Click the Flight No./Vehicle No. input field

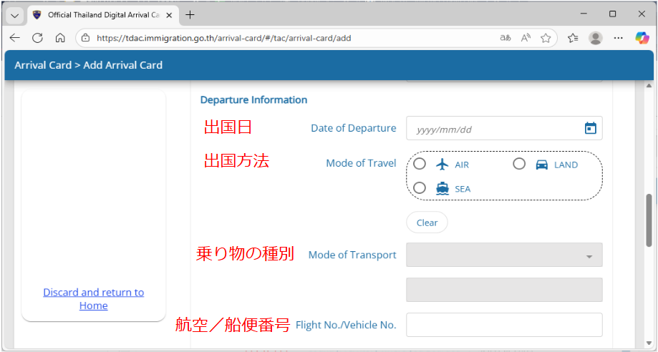[x=504, y=325]
